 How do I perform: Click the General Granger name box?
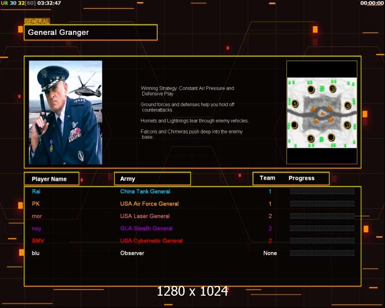(90, 32)
